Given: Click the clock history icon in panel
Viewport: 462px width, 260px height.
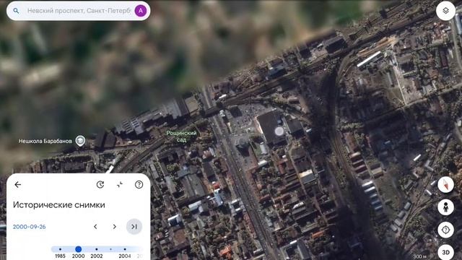Looking at the screenshot, I should (100, 185).
